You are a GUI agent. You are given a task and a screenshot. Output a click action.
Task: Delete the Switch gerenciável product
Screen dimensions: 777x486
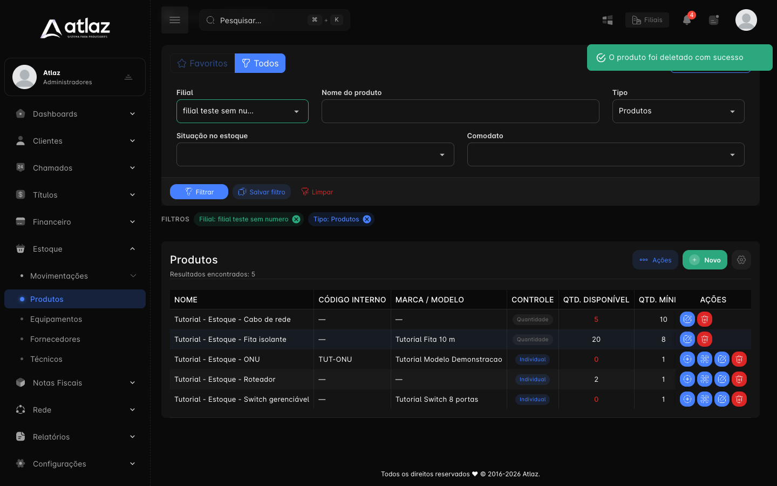tap(739, 399)
